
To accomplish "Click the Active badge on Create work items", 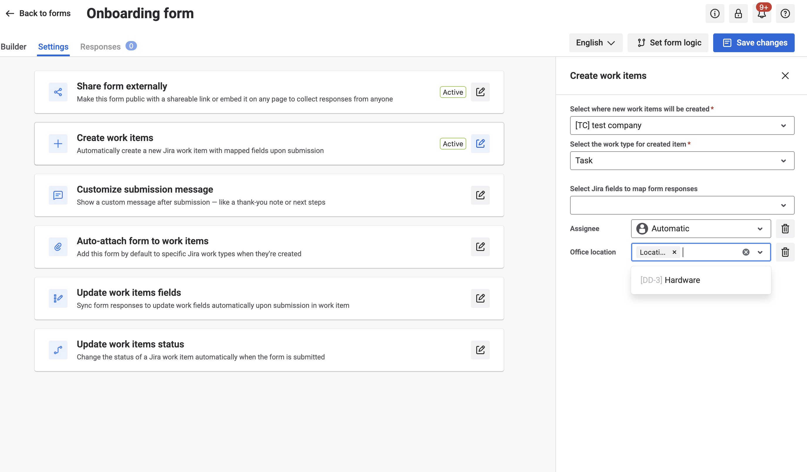I will (453, 144).
